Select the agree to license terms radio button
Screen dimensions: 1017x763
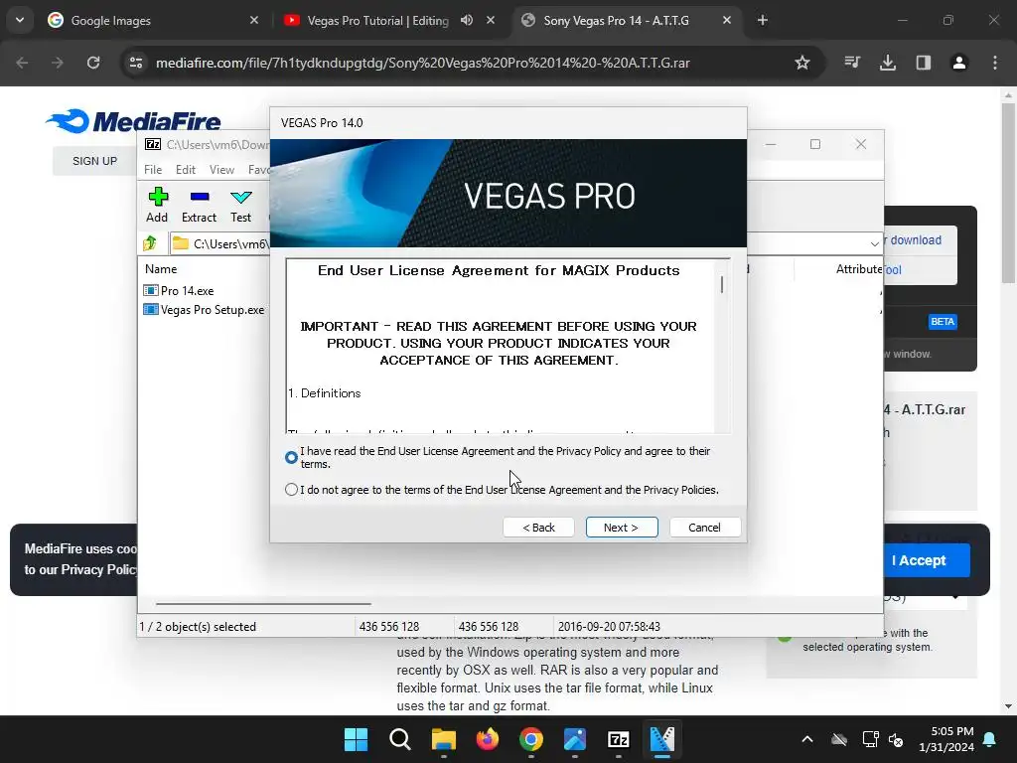(291, 457)
